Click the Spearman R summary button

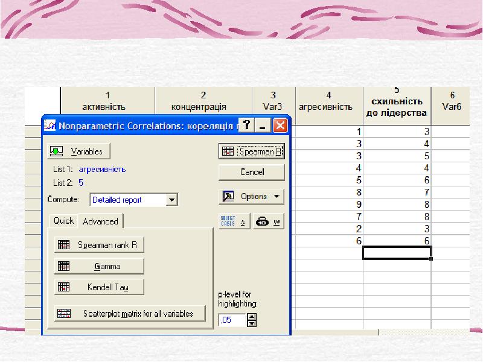pyautogui.click(x=251, y=151)
